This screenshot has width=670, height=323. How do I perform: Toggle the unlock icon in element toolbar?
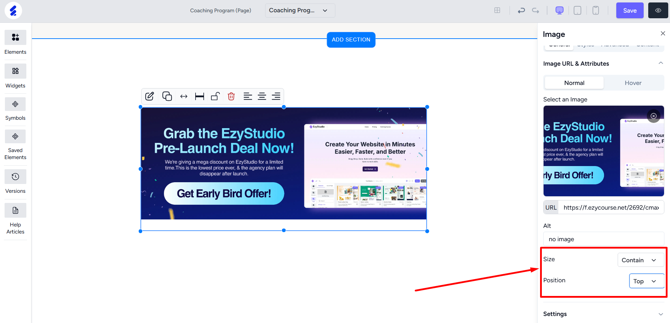(215, 96)
